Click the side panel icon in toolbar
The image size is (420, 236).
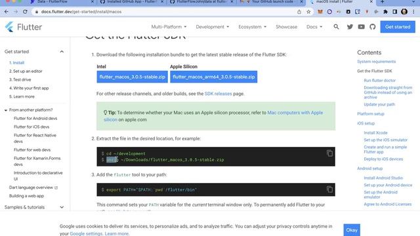pyautogui.click(x=395, y=12)
